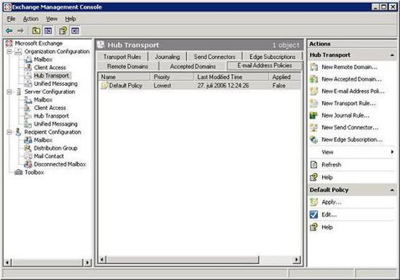Click the New E-mail Address Policy icon
The image size is (400, 280).
[x=313, y=91]
